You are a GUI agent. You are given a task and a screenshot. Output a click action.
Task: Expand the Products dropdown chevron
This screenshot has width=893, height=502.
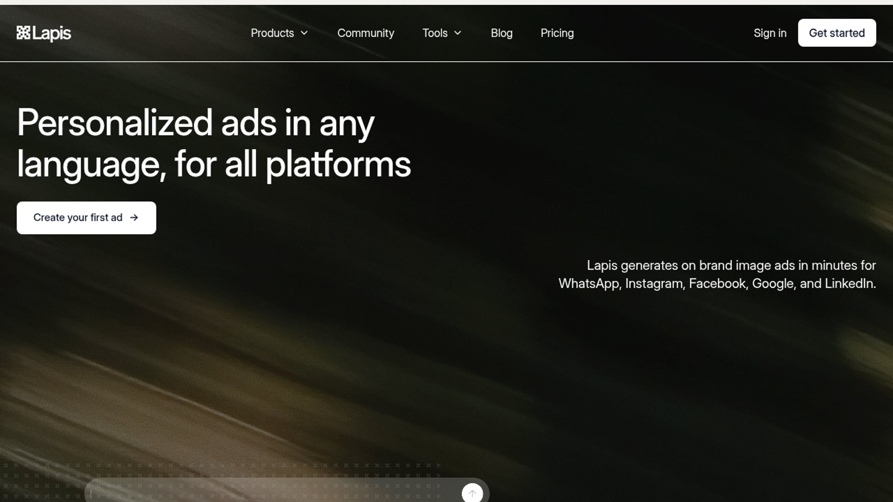(x=304, y=33)
